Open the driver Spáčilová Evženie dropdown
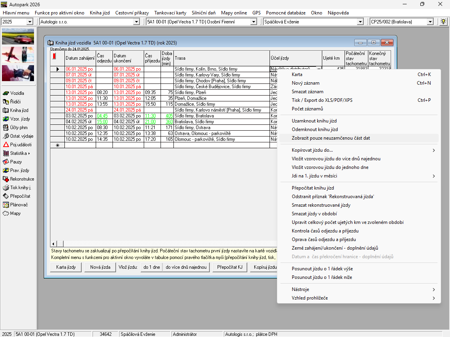Screen dimensions: 450x337 point(360,22)
